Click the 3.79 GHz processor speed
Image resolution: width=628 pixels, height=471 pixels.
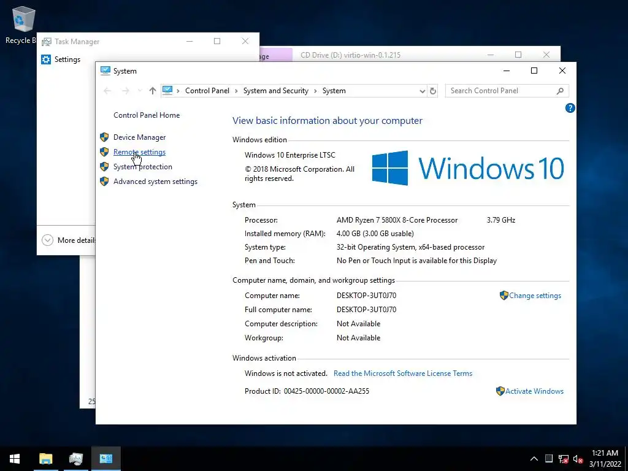[x=501, y=220]
